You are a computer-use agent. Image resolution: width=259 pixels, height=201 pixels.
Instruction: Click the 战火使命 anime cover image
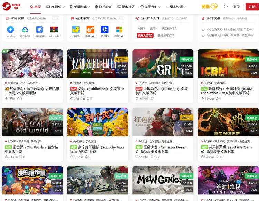click(x=32, y=63)
